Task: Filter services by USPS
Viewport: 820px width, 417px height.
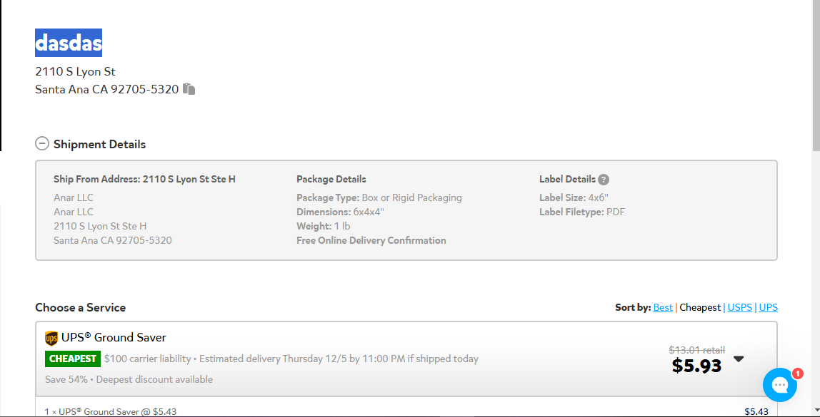Action: (740, 308)
